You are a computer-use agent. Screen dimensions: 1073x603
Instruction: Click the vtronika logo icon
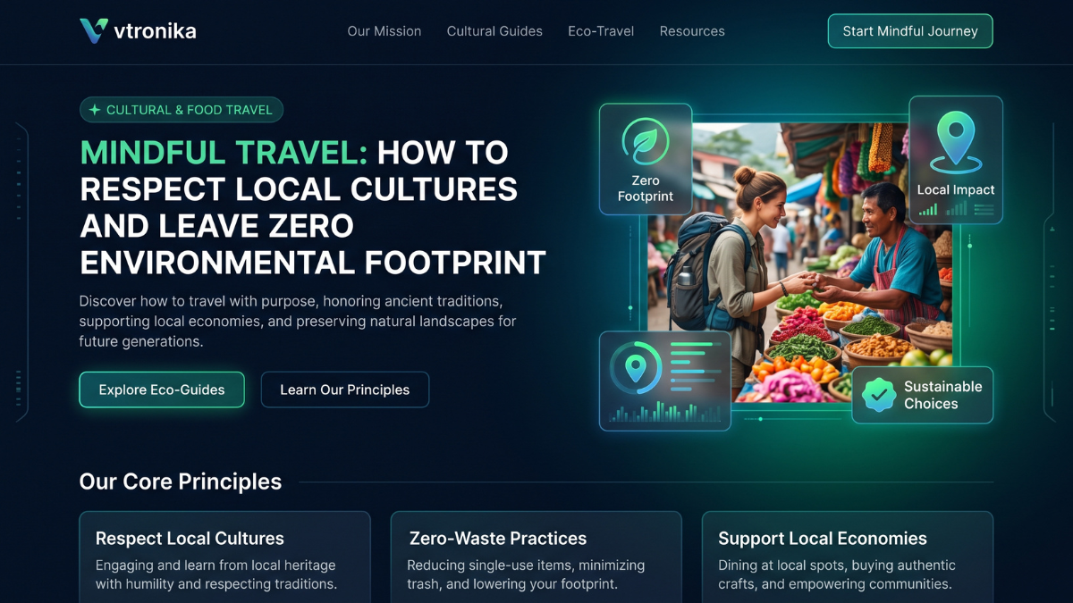(93, 31)
